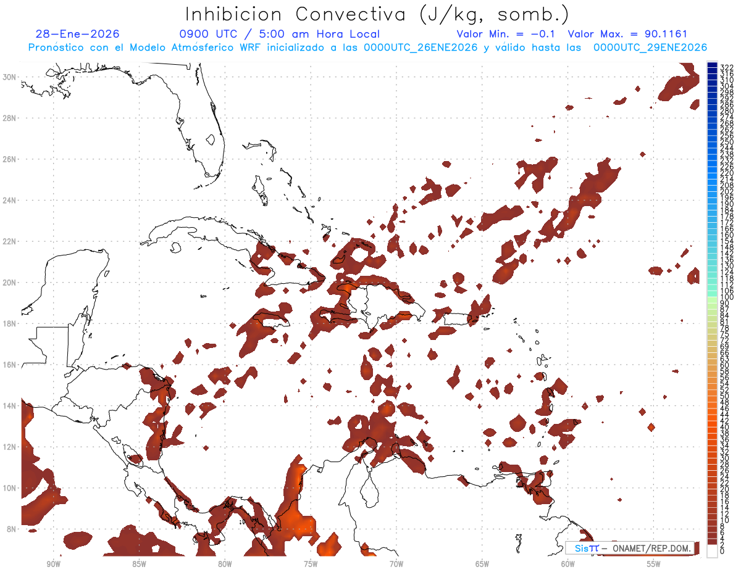Click the 30N latitude label
Viewport: 741px width, 572px height.
coord(9,77)
